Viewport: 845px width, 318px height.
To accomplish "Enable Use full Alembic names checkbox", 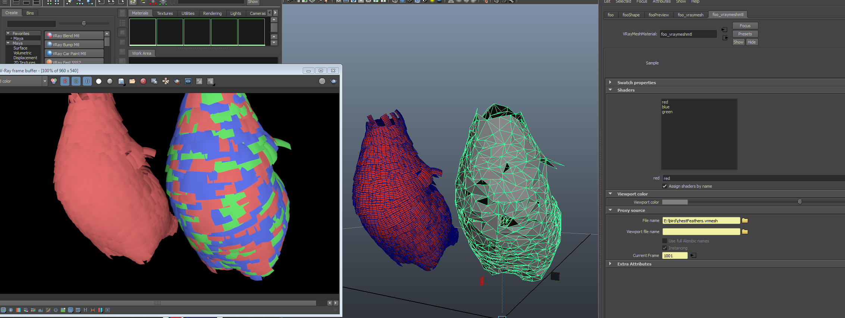I will 665,241.
